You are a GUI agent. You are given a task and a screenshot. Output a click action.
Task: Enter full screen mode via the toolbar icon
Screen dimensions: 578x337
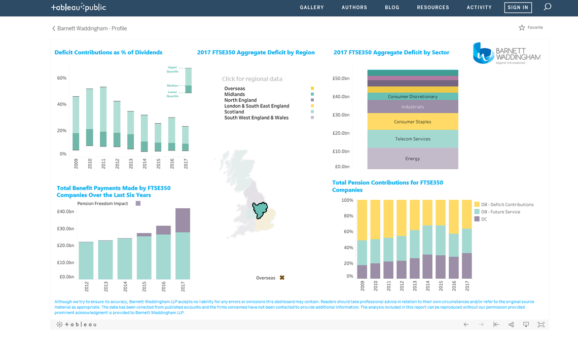pos(541,324)
